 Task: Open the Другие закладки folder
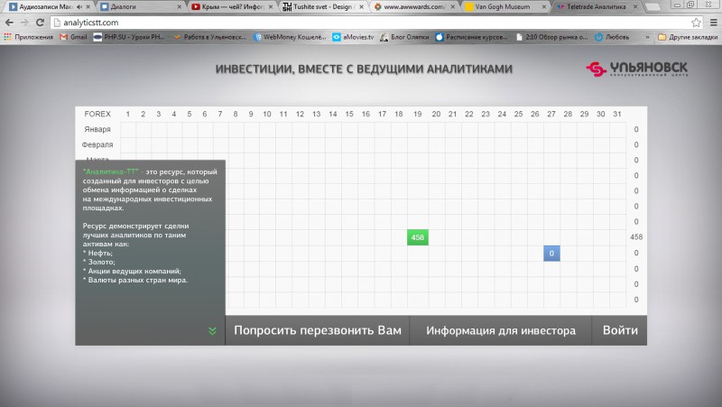click(688, 37)
